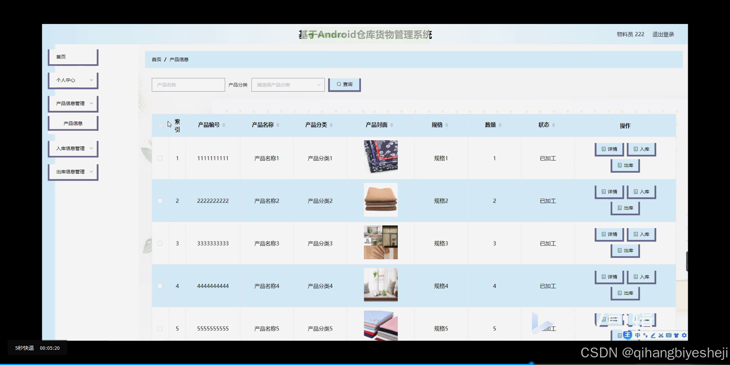
Task: Click the 产品名称 search input field
Action: coord(188,84)
